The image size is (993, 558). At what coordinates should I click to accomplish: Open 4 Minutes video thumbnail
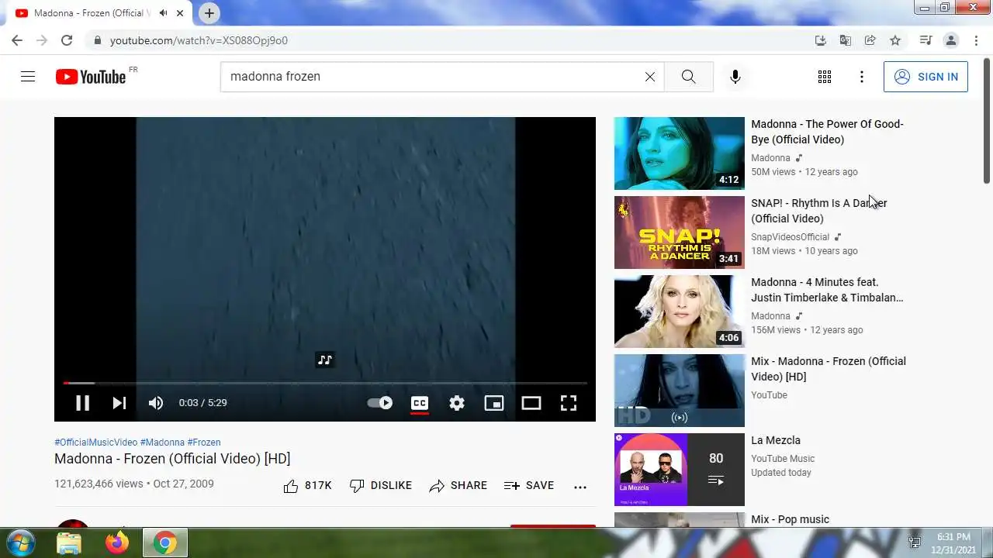(680, 312)
